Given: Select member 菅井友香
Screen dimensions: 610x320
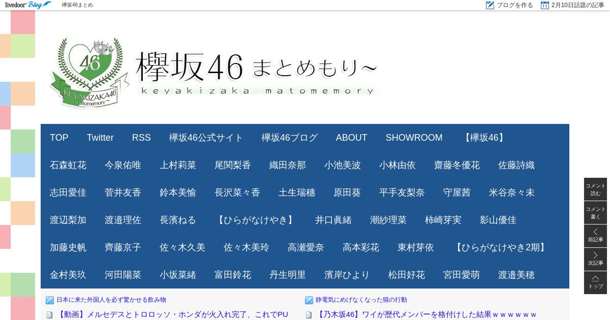Looking at the screenshot, I should pyautogui.click(x=123, y=193).
